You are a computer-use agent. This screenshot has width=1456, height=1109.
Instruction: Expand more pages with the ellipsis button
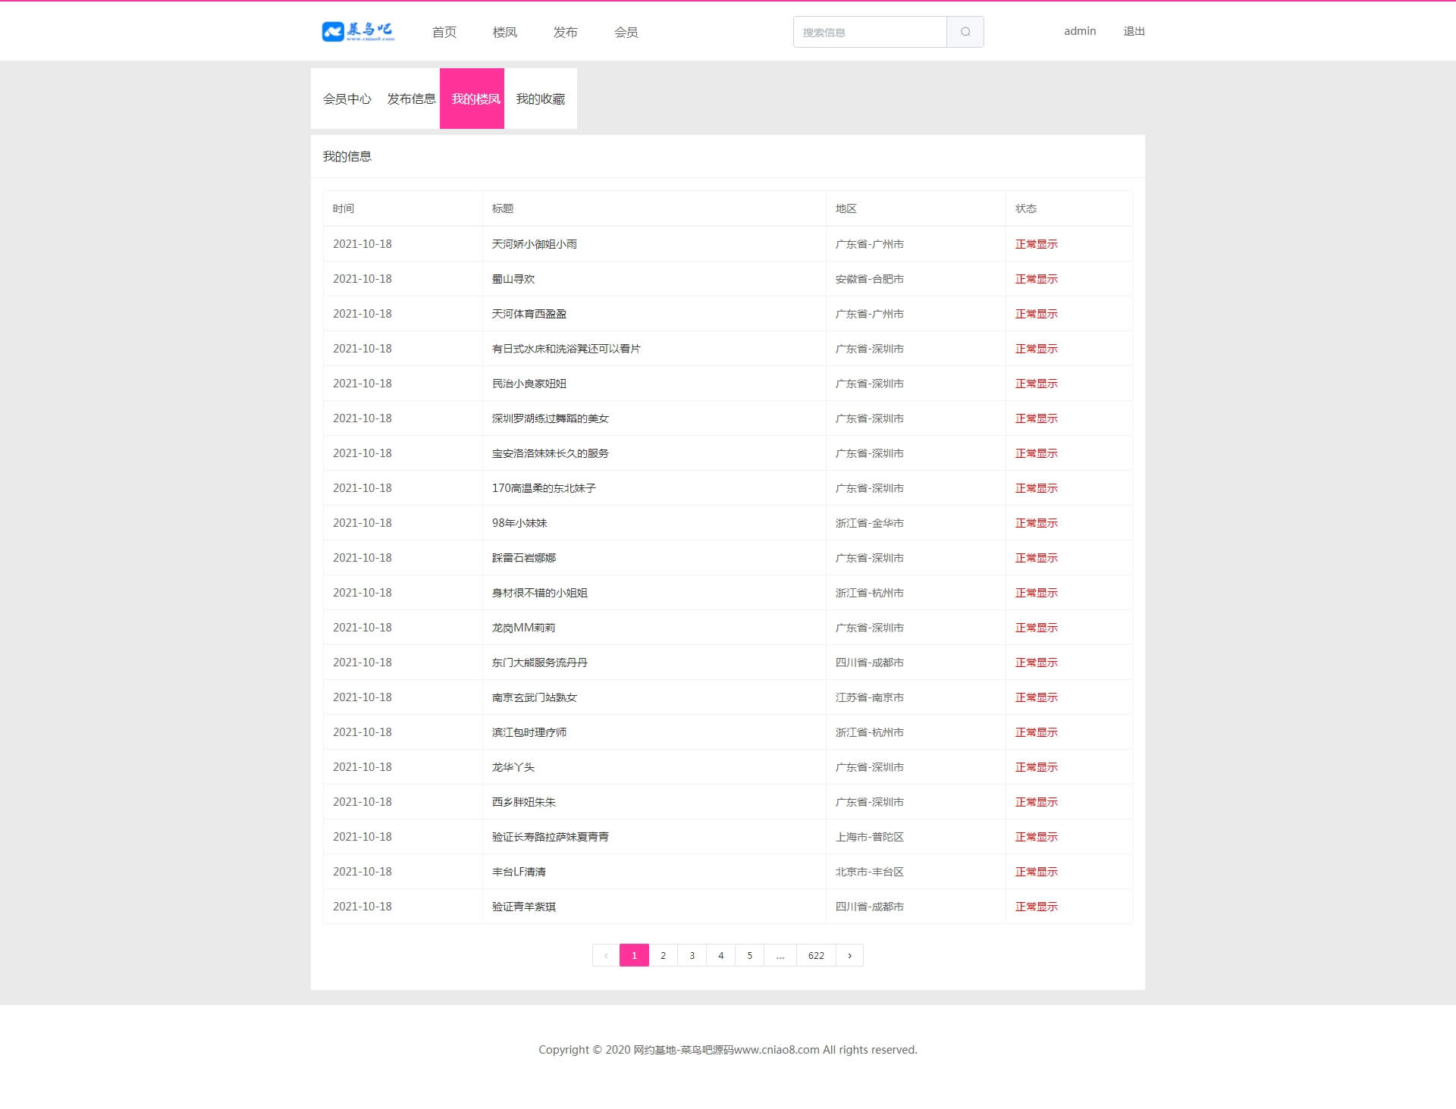tap(780, 955)
